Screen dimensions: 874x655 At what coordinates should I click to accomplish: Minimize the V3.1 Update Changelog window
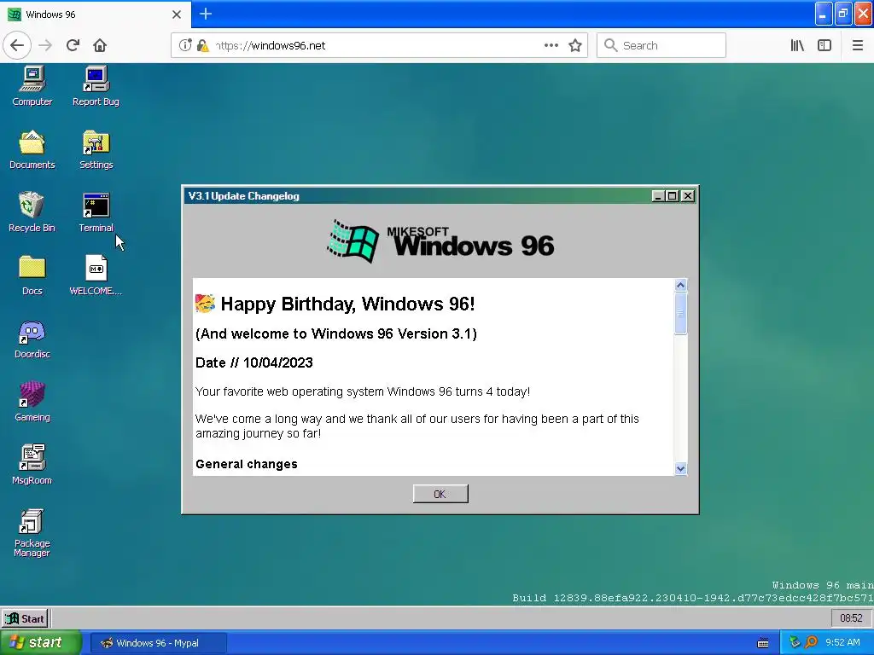658,196
